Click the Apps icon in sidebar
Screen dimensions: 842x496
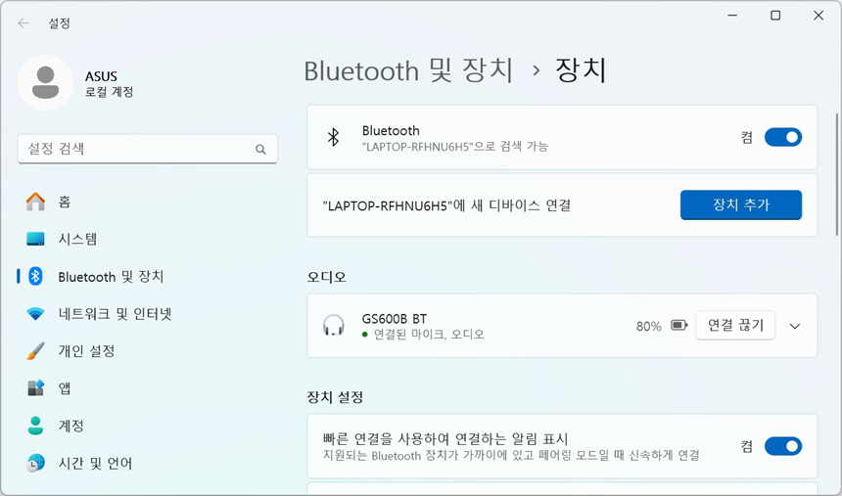click(x=36, y=388)
